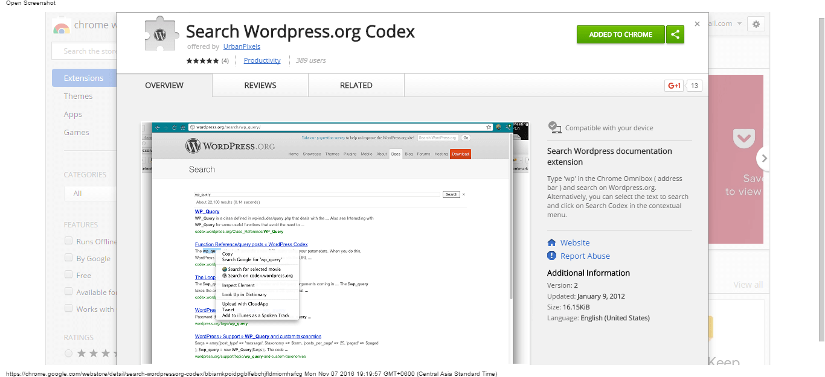The image size is (825, 377).
Task: Switch to the Reviews tab
Action: 260,86
